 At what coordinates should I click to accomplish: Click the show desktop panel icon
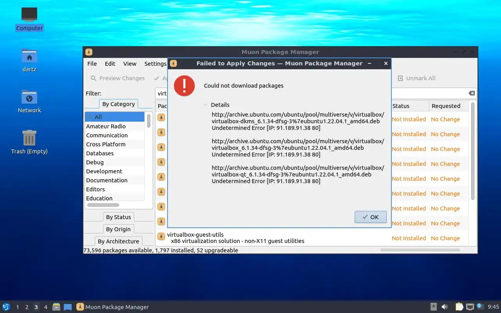coord(68,307)
